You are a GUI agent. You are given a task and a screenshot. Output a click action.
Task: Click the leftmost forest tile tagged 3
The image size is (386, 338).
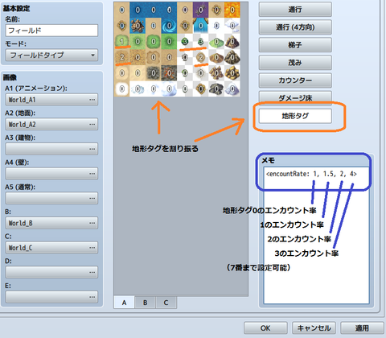(185, 41)
